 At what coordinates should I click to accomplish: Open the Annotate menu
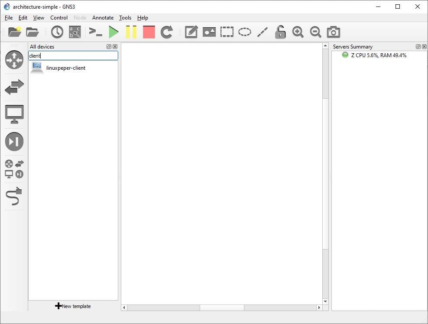(x=103, y=18)
